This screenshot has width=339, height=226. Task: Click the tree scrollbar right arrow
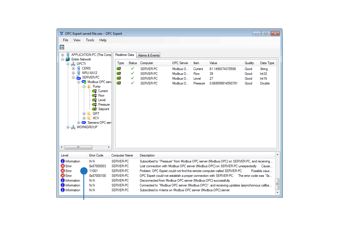pyautogui.click(x=109, y=147)
